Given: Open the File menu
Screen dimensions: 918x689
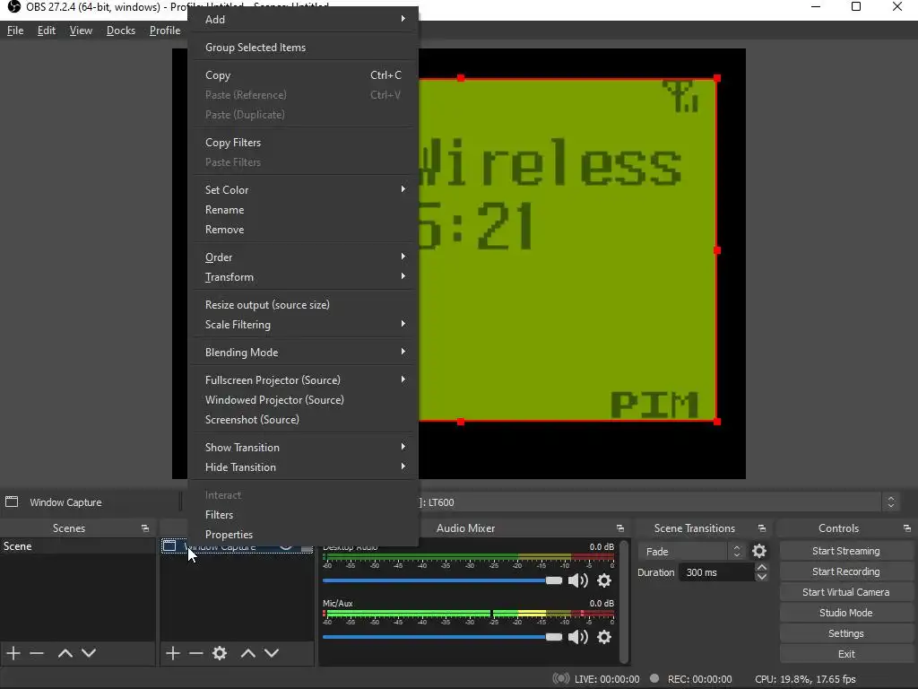Looking at the screenshot, I should [15, 31].
